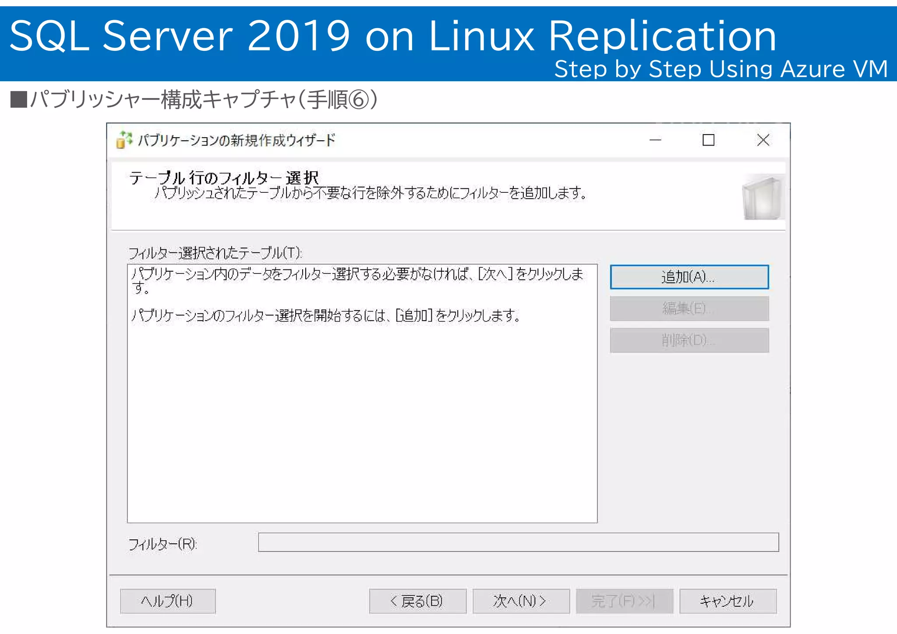Click description パブリッシュされたテーブルから不要な行を除外
This screenshot has width=897, height=634.
click(279, 193)
